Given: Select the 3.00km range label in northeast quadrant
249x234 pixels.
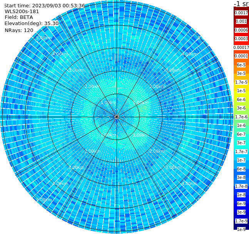Looking at the screenshot, I should pyautogui.click(x=173, y=70).
